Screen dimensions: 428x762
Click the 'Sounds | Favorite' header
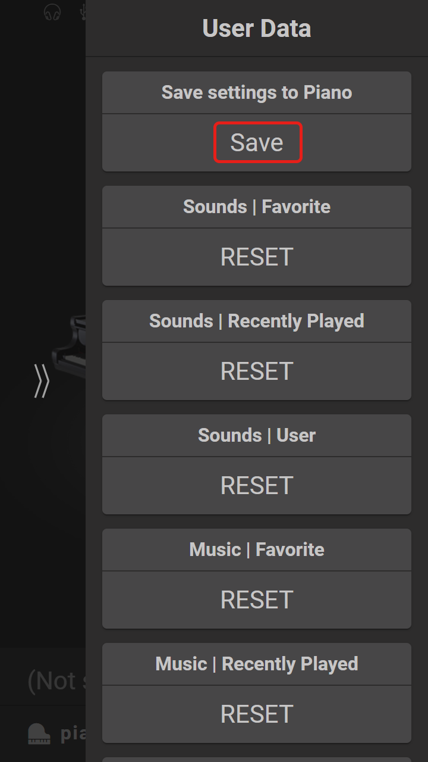[257, 207]
